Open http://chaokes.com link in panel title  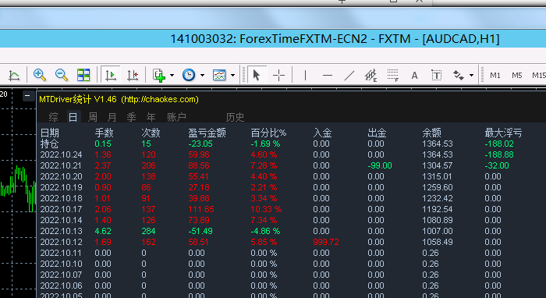pyautogui.click(x=160, y=100)
